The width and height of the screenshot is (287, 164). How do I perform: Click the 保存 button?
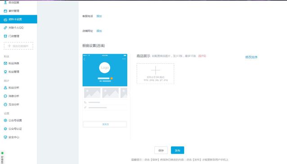point(161,151)
